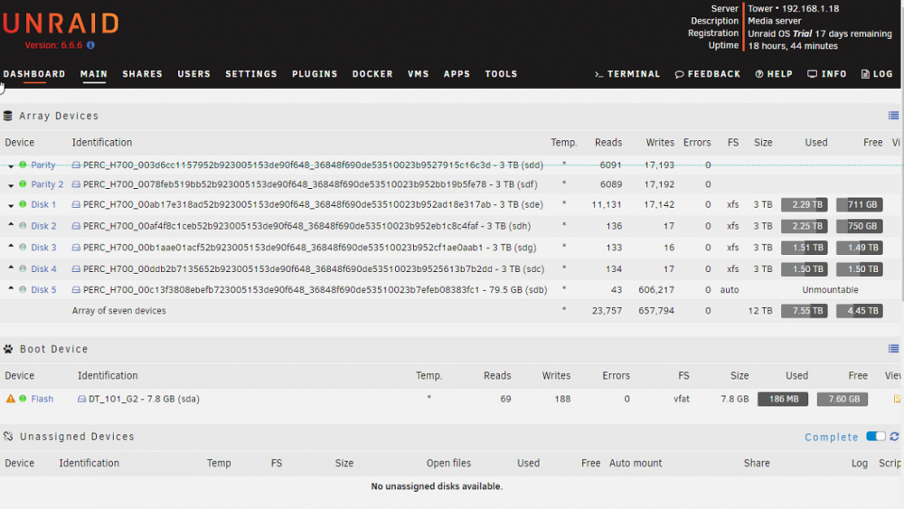The image size is (904, 509).
Task: Browse Flash device via folder icon
Action: 897,399
